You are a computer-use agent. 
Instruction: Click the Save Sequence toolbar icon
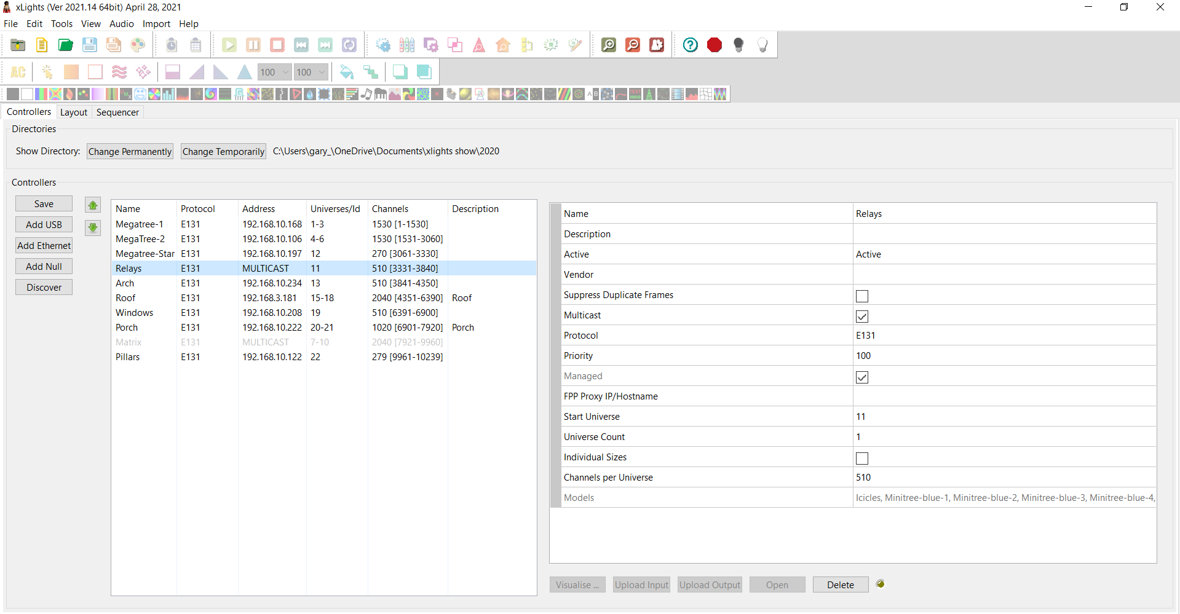click(89, 44)
